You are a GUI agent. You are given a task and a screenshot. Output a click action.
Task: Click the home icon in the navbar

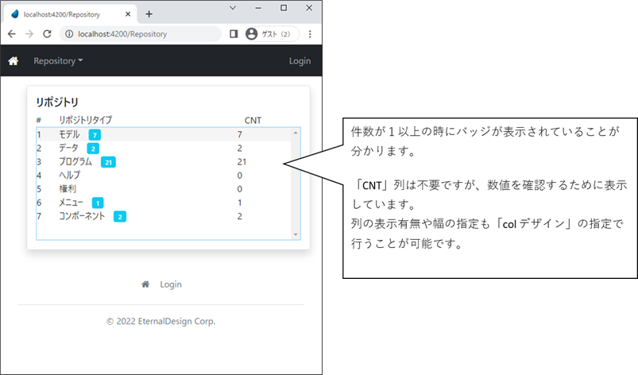[13, 61]
